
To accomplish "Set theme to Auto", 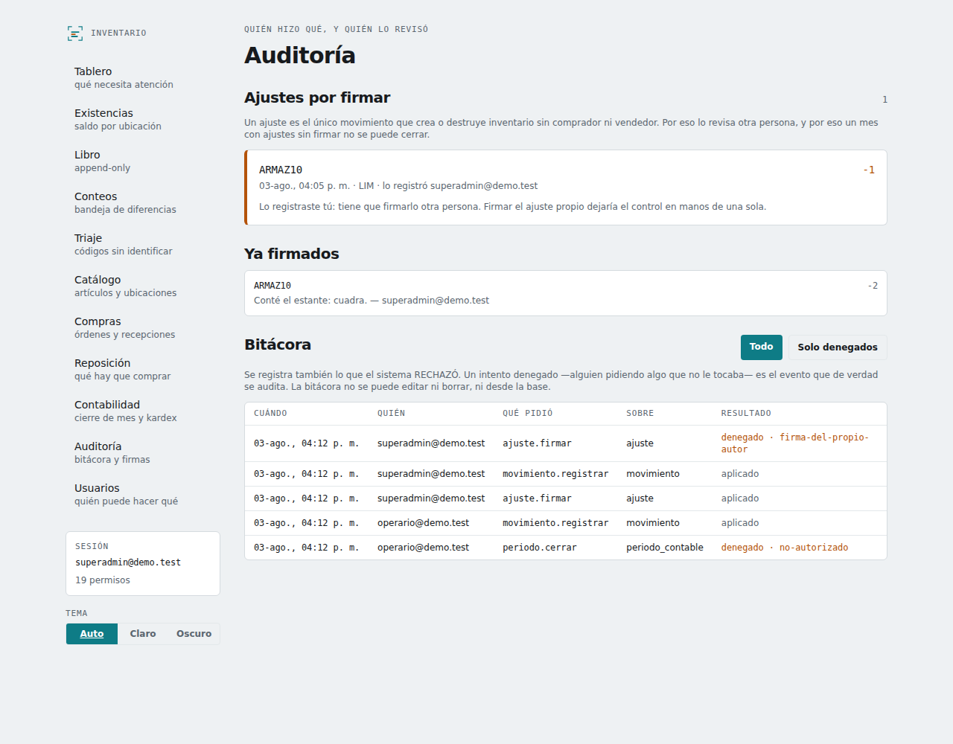I will pos(92,634).
